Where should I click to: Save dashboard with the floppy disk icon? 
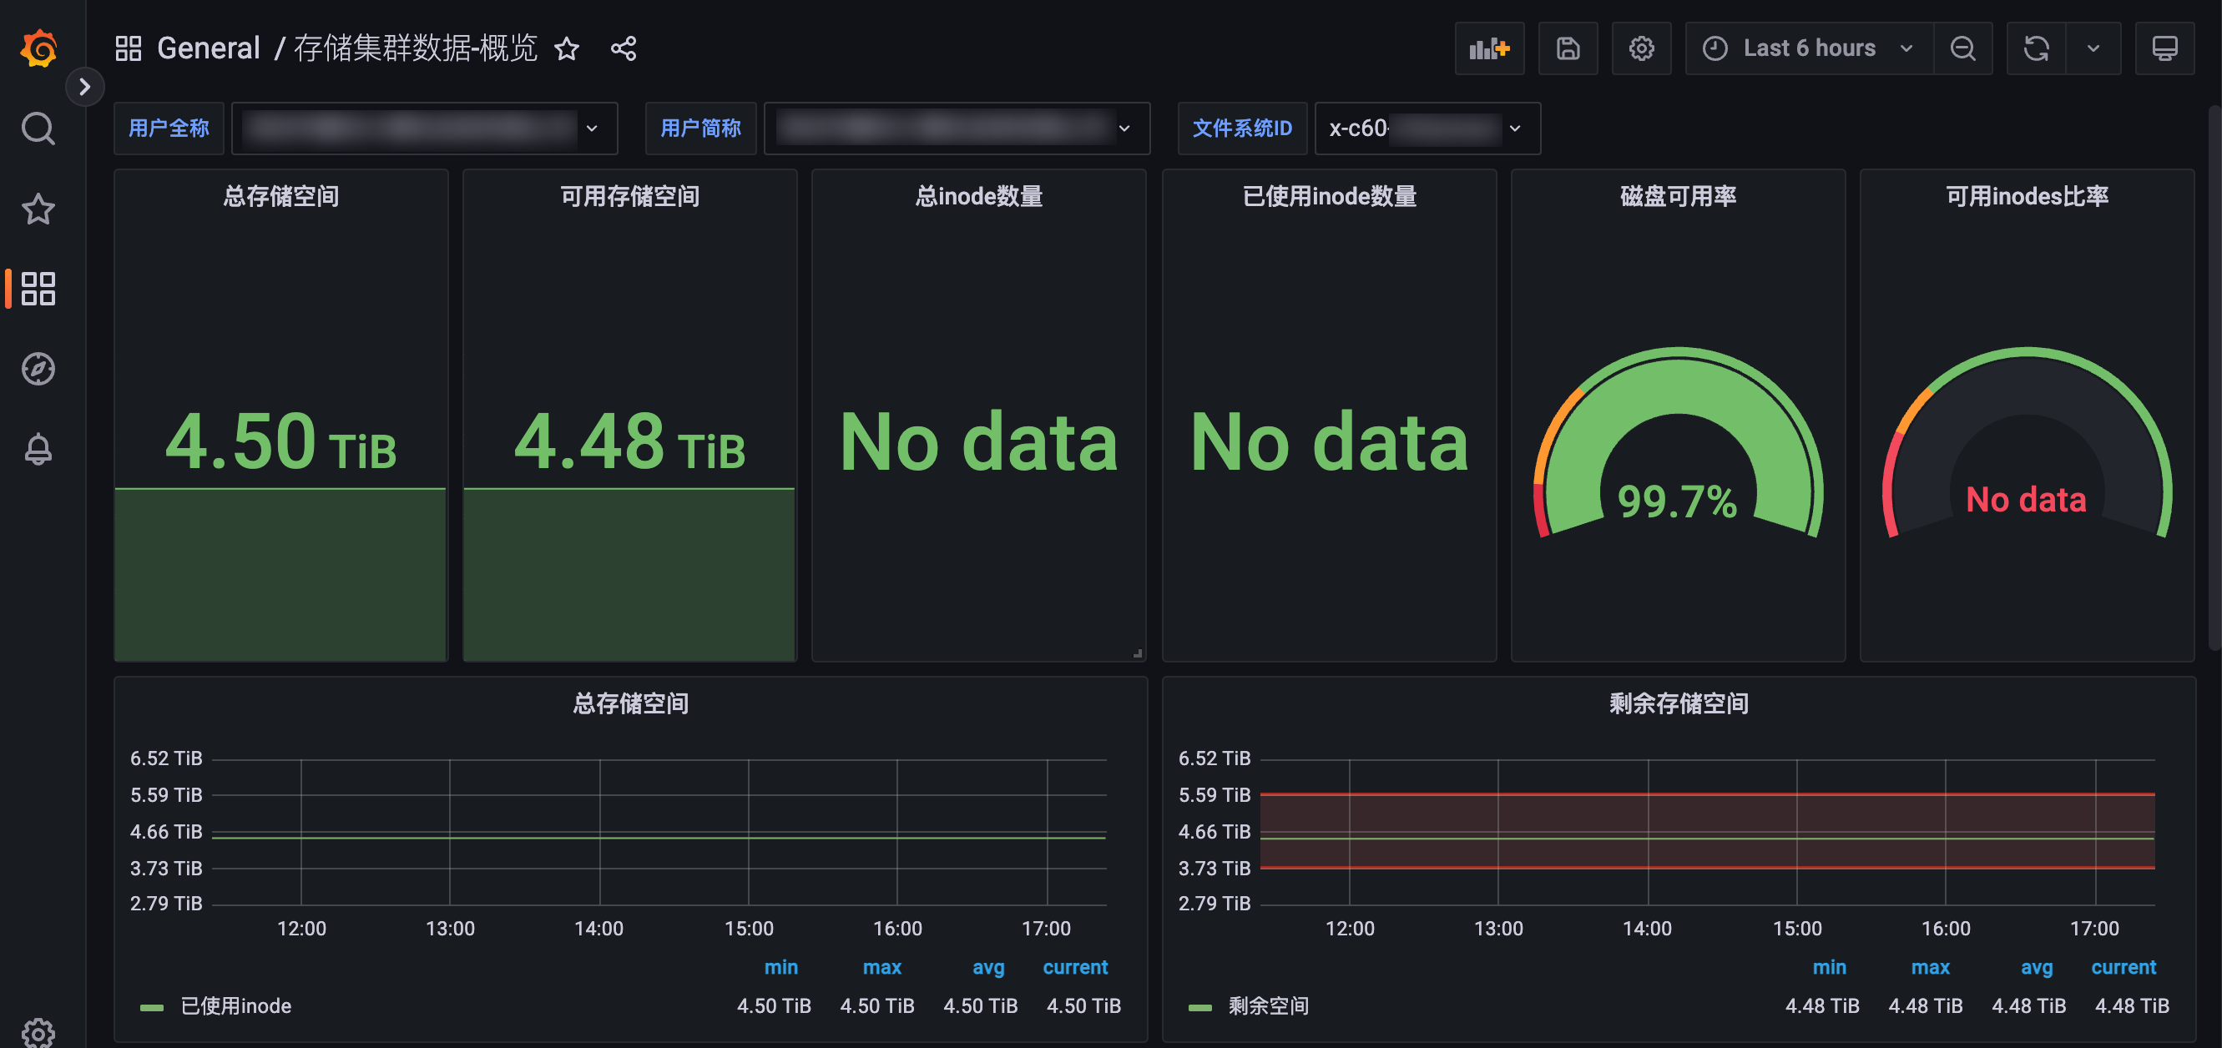click(1568, 48)
